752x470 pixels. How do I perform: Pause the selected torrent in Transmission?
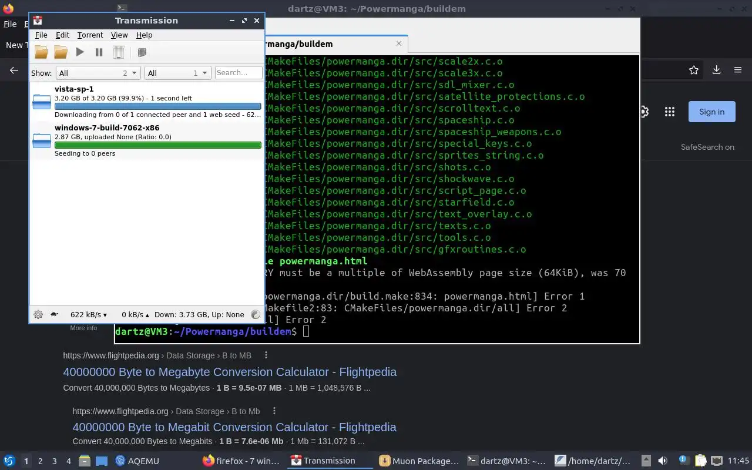coord(99,52)
